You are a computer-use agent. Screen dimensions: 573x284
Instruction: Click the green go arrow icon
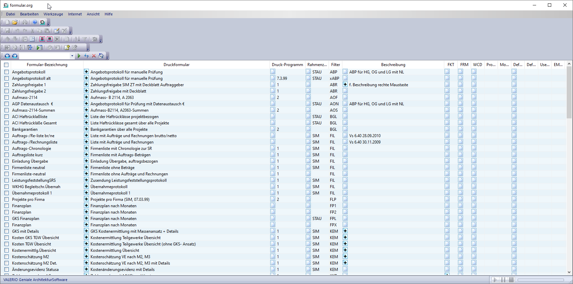point(79,56)
